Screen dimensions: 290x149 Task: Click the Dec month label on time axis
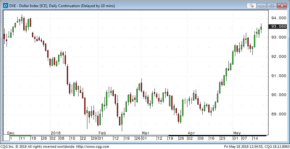[11, 133]
